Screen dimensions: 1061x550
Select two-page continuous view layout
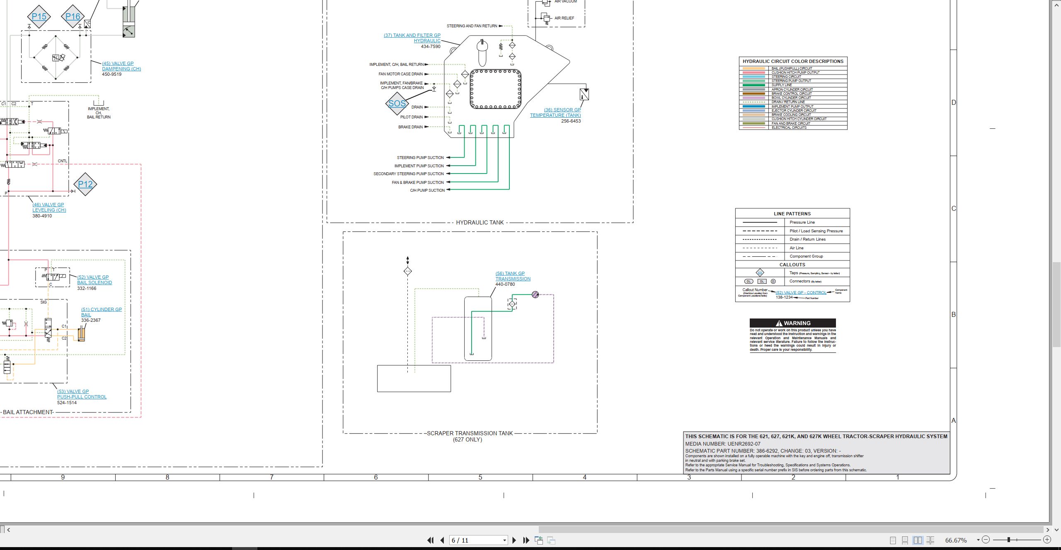click(x=930, y=540)
